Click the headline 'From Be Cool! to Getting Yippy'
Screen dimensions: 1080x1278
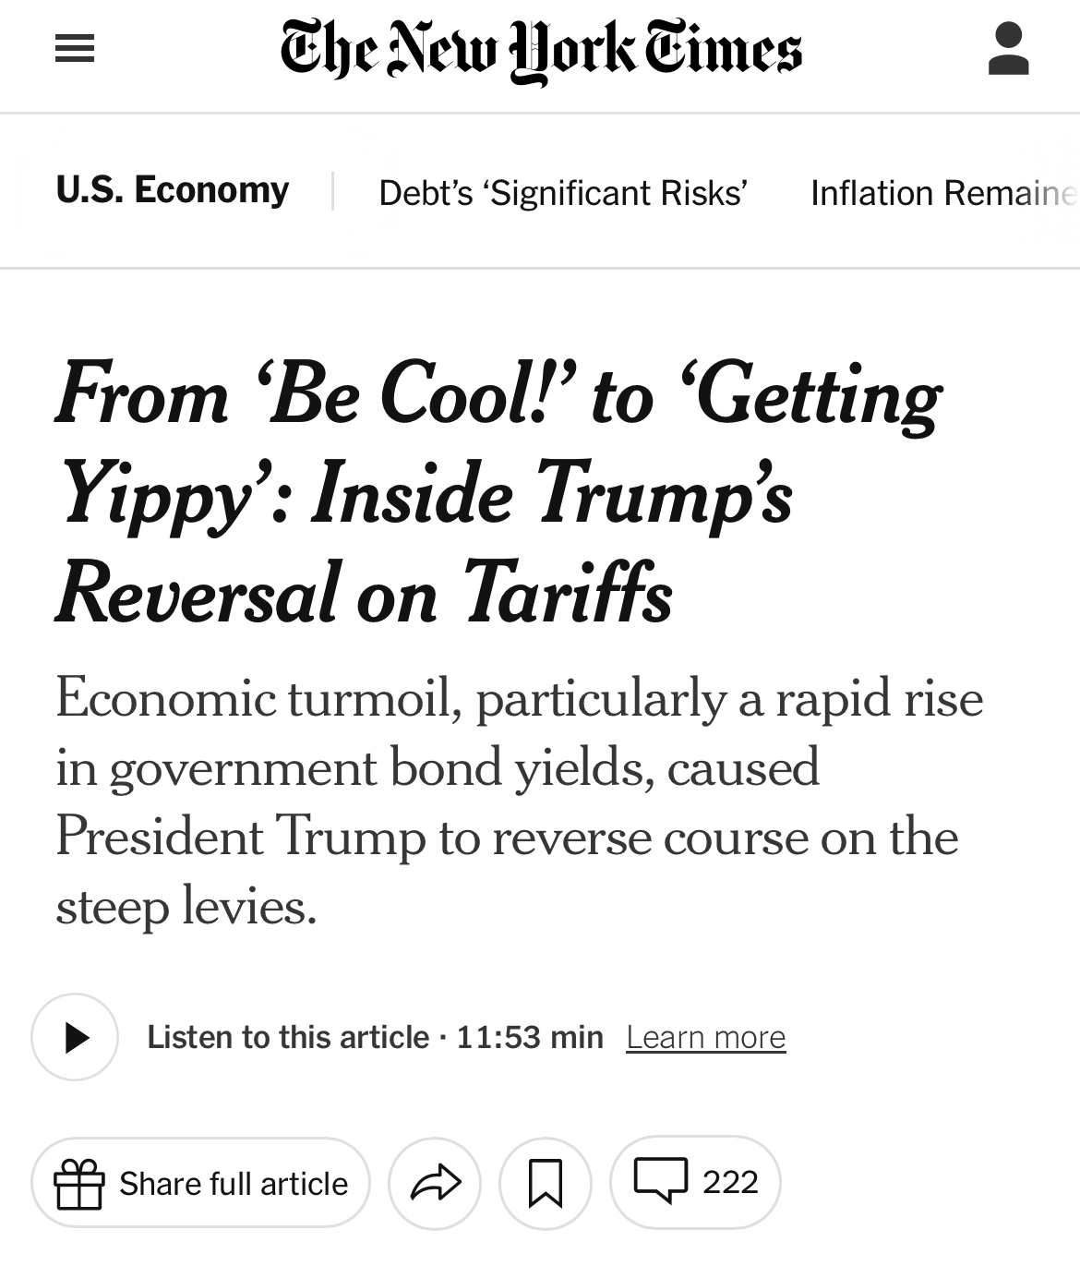point(499,493)
